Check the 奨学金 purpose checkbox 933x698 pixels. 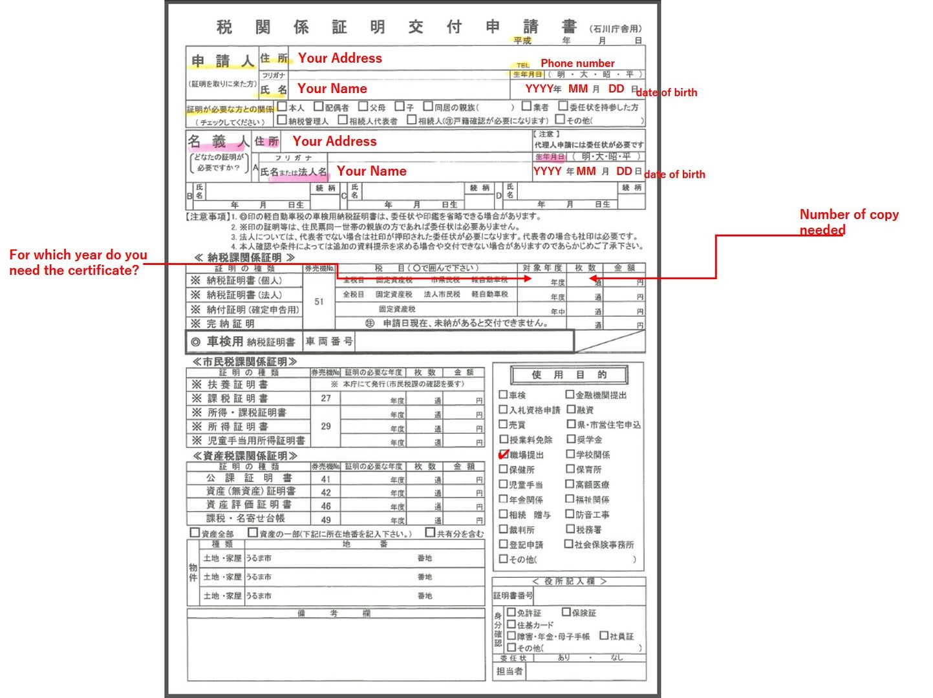tap(570, 439)
